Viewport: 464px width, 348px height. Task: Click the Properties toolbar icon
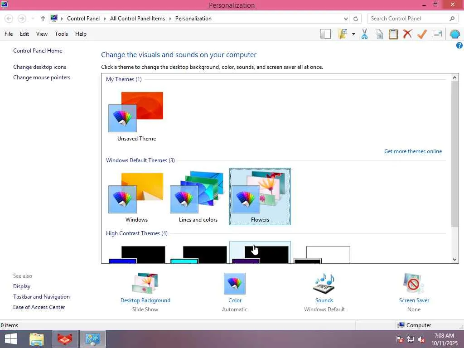point(437,34)
